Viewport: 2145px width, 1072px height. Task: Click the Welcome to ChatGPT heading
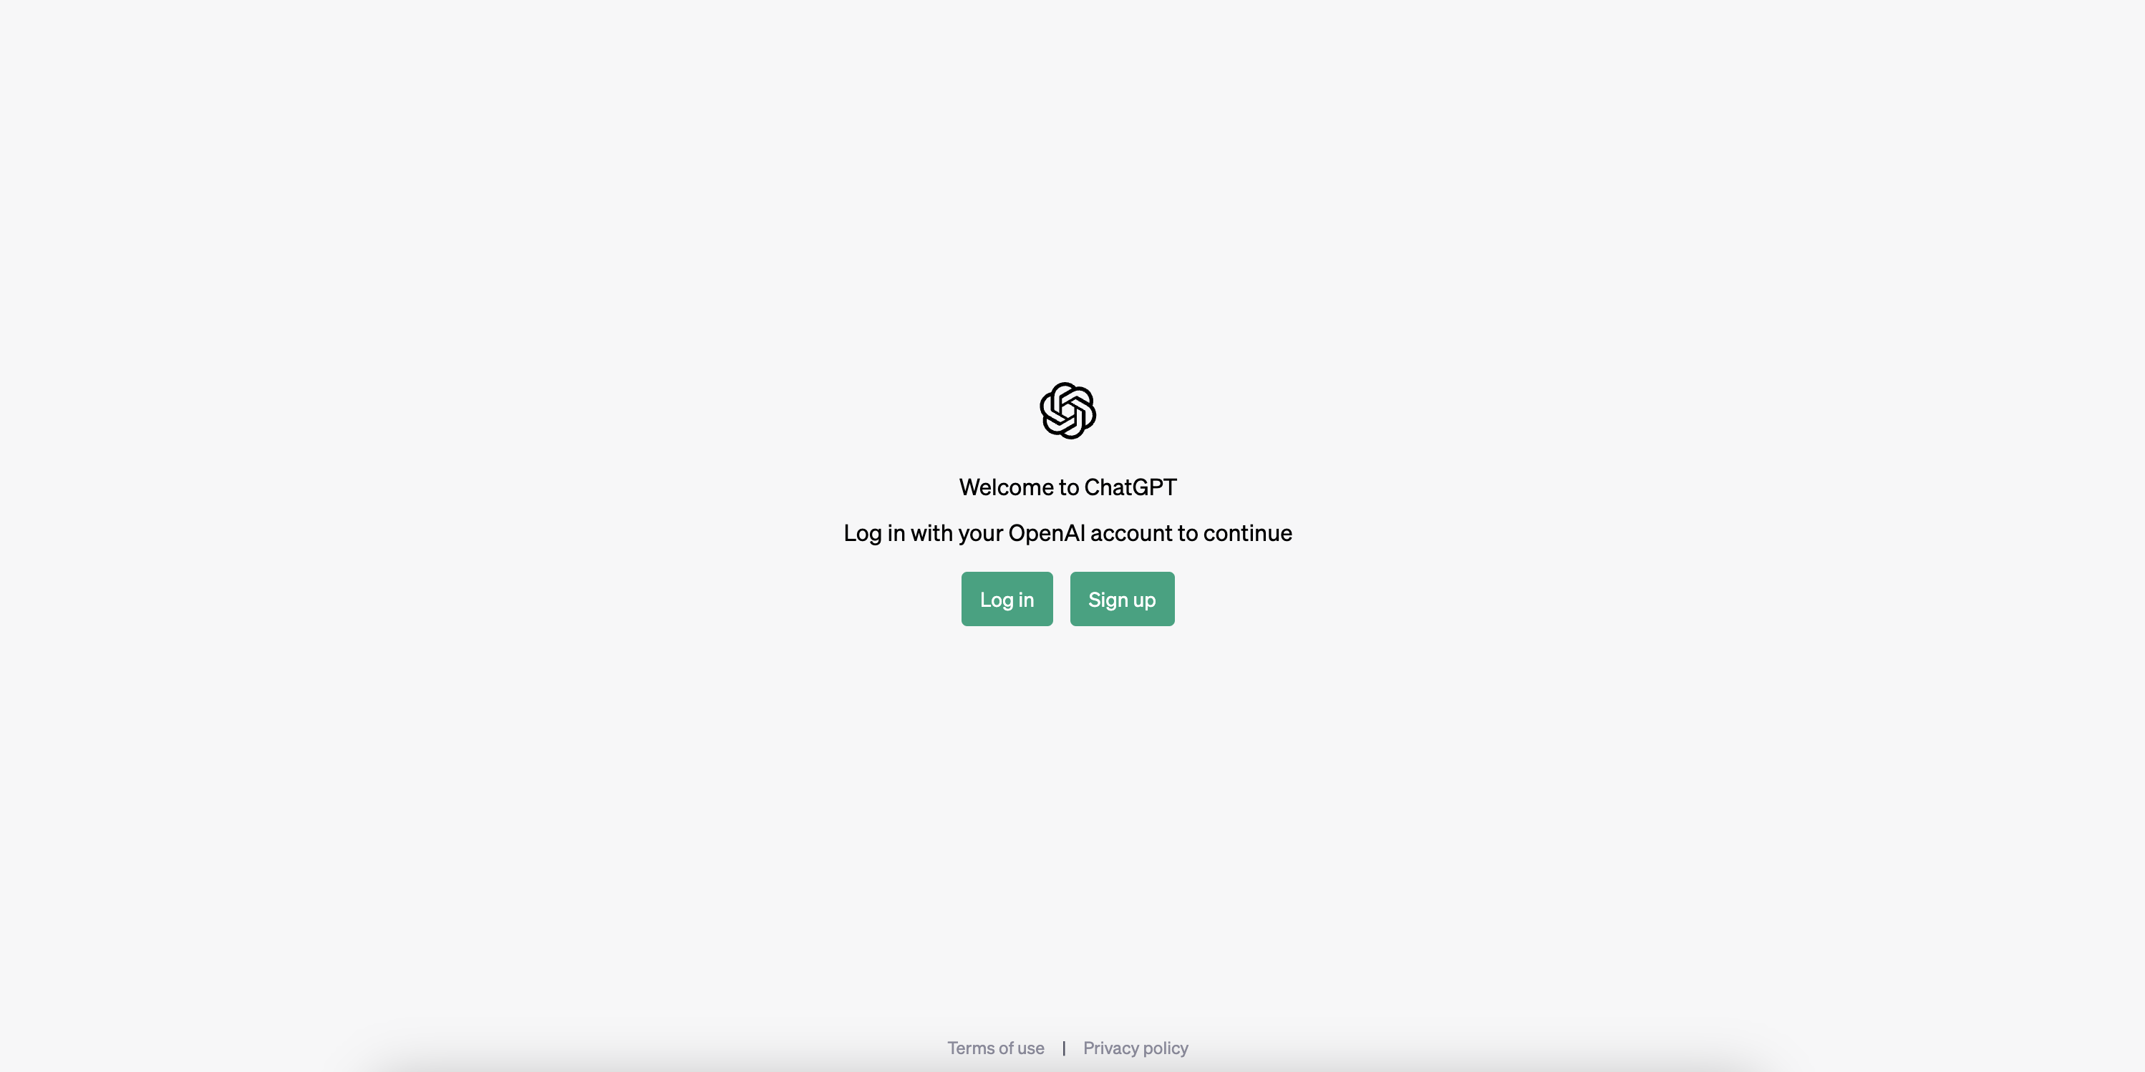pyautogui.click(x=1067, y=487)
